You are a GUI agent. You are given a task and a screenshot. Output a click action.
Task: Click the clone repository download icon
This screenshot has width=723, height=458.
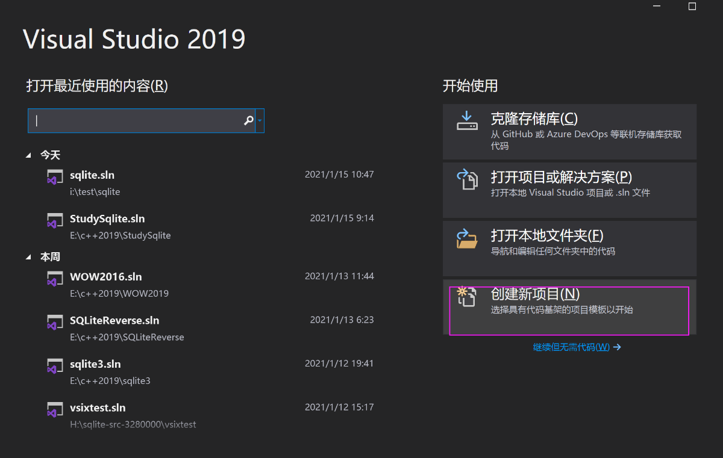click(467, 120)
